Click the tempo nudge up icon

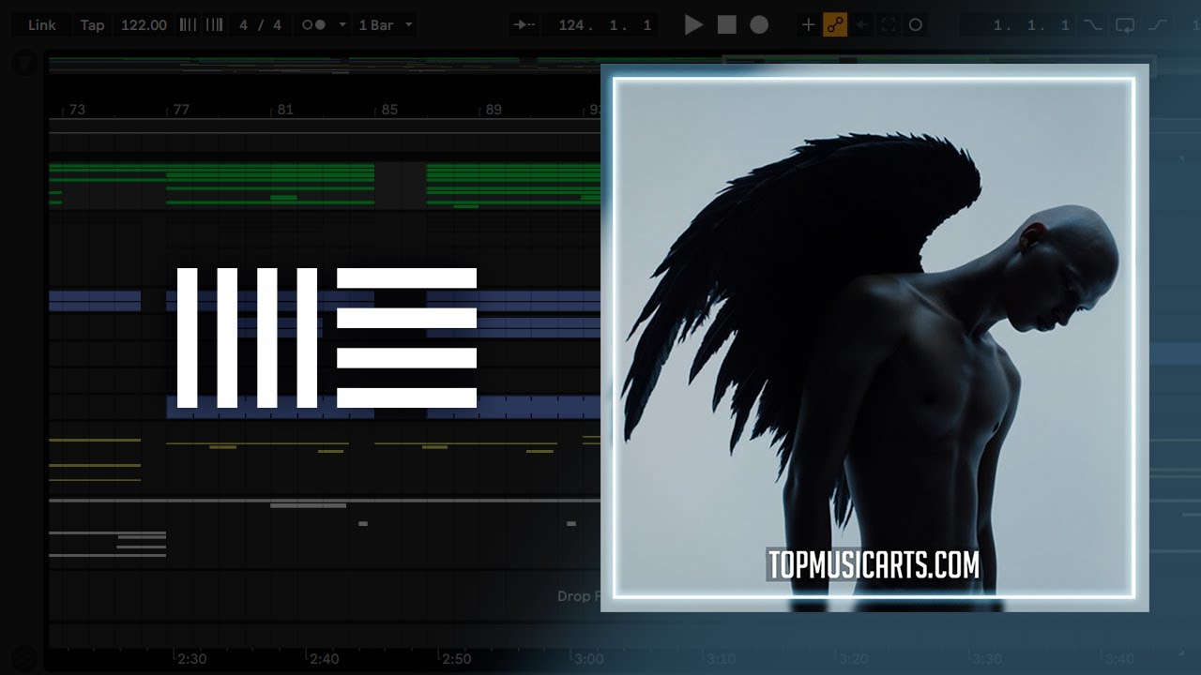214,25
